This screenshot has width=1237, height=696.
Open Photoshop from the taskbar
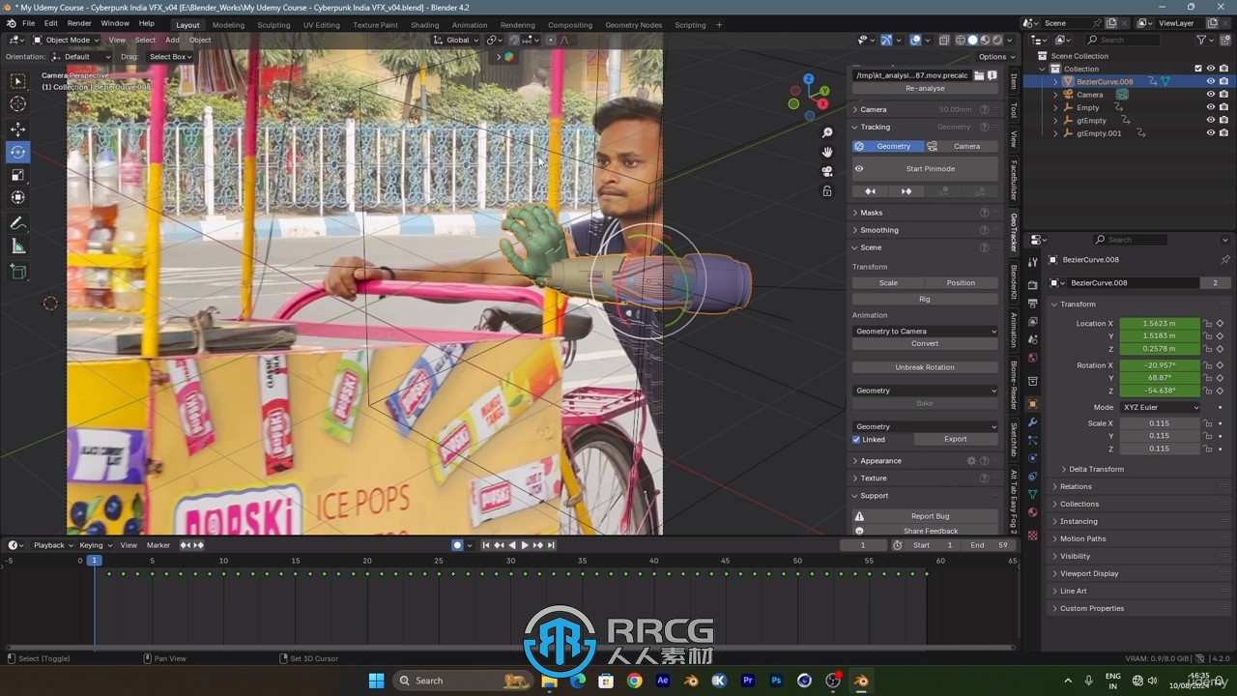(x=775, y=681)
